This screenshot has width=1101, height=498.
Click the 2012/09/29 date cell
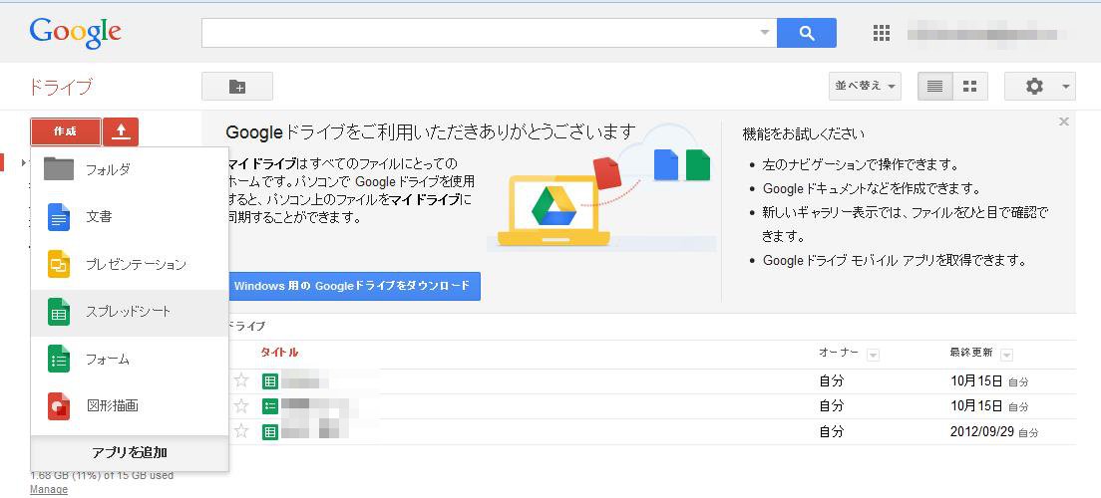[x=981, y=431]
